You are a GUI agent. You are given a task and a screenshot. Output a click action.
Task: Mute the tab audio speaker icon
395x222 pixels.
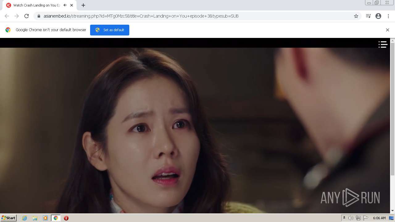(65, 5)
